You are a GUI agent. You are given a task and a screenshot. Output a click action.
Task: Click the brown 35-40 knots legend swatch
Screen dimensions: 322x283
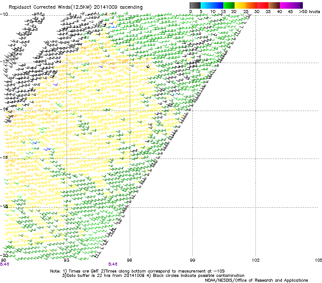click(x=274, y=5)
